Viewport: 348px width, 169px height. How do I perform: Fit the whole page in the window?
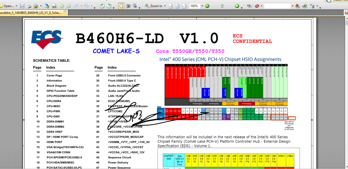pos(177,6)
